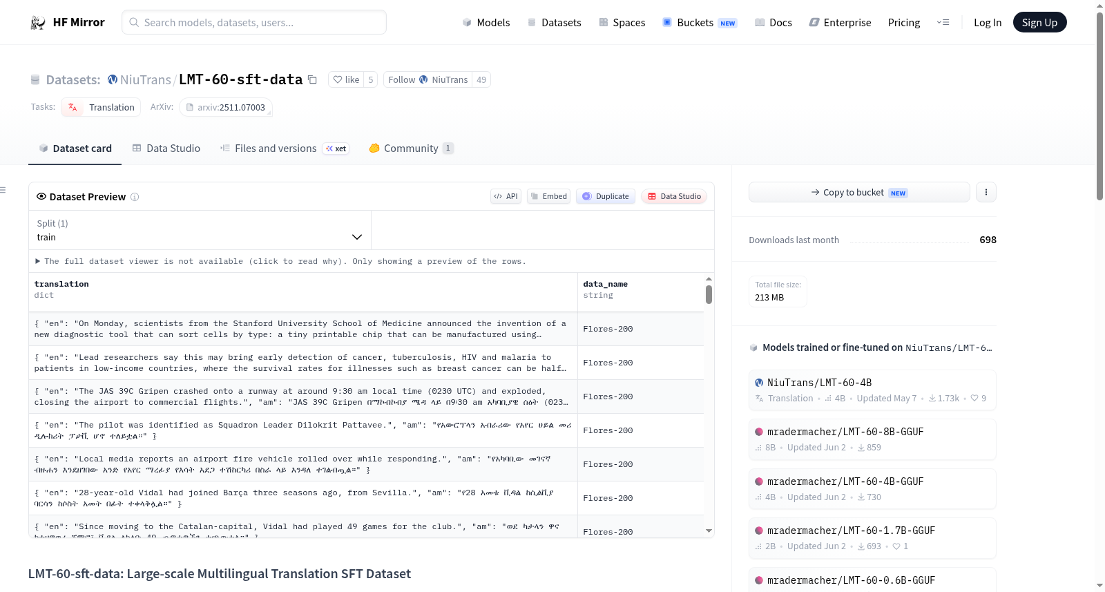The height and width of the screenshot is (592, 1105).
Task: Select the row starting "28-year-old Vidal"
Action: pos(366,498)
